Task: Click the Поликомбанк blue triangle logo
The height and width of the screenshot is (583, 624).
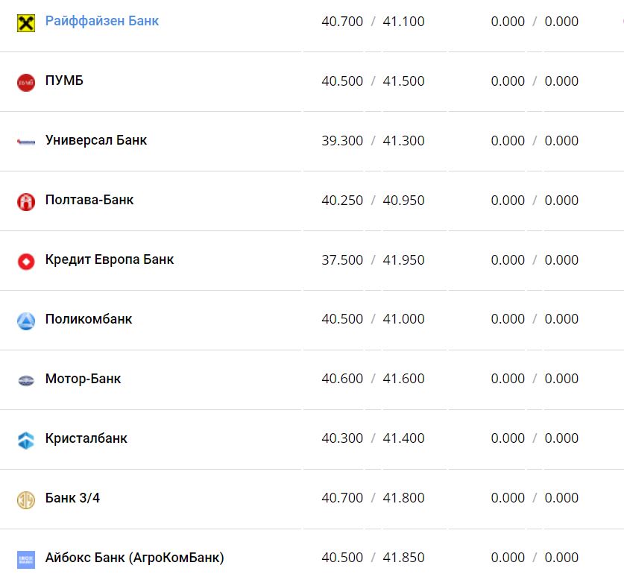Action: click(x=26, y=321)
